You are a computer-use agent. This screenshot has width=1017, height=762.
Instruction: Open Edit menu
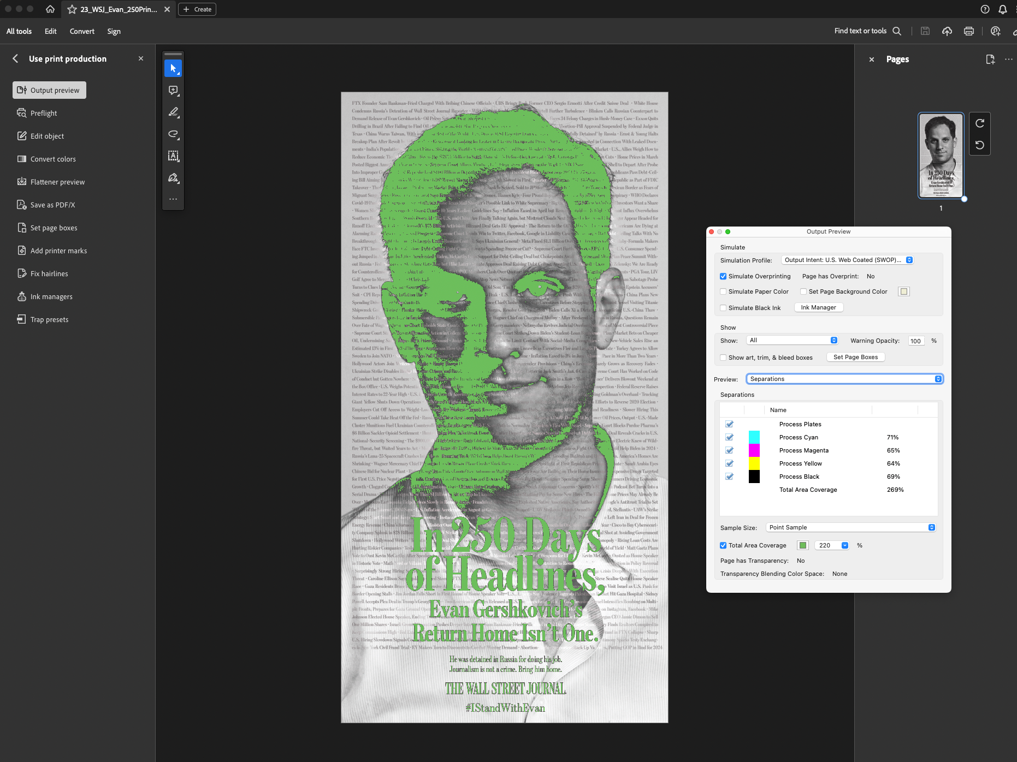(x=50, y=31)
